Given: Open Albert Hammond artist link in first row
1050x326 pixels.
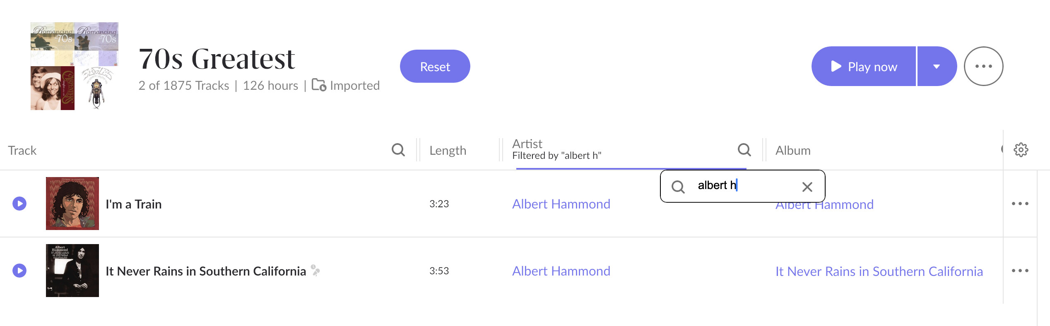Looking at the screenshot, I should (561, 204).
